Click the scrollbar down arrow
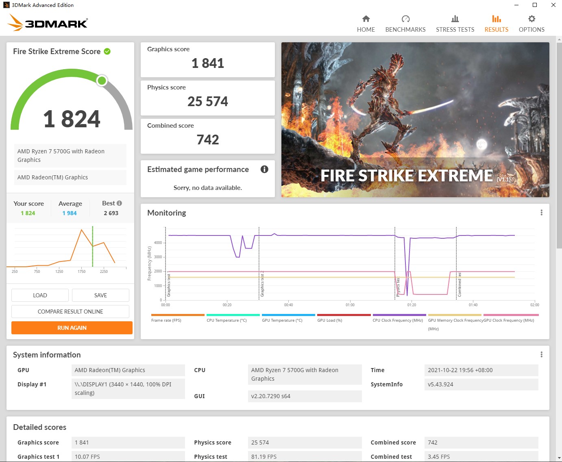This screenshot has height=462, width=562. click(559, 458)
